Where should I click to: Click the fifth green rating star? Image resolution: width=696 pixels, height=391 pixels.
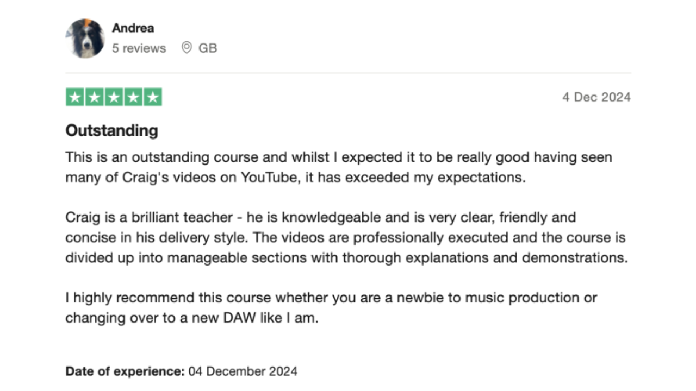click(153, 97)
